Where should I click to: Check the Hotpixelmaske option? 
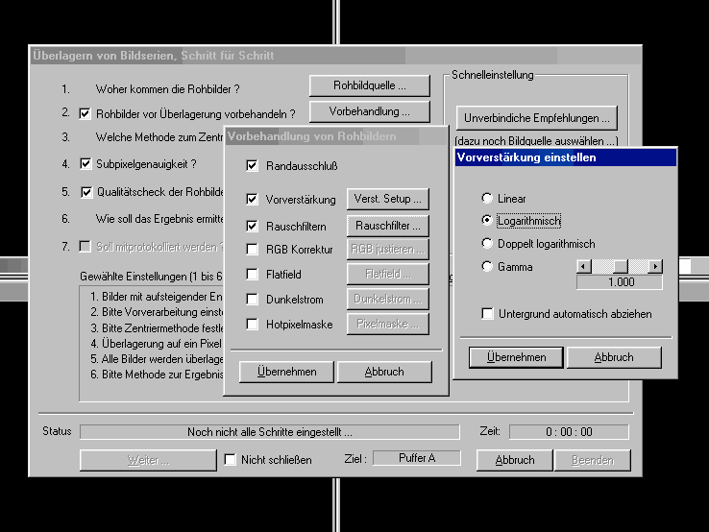pyautogui.click(x=253, y=325)
